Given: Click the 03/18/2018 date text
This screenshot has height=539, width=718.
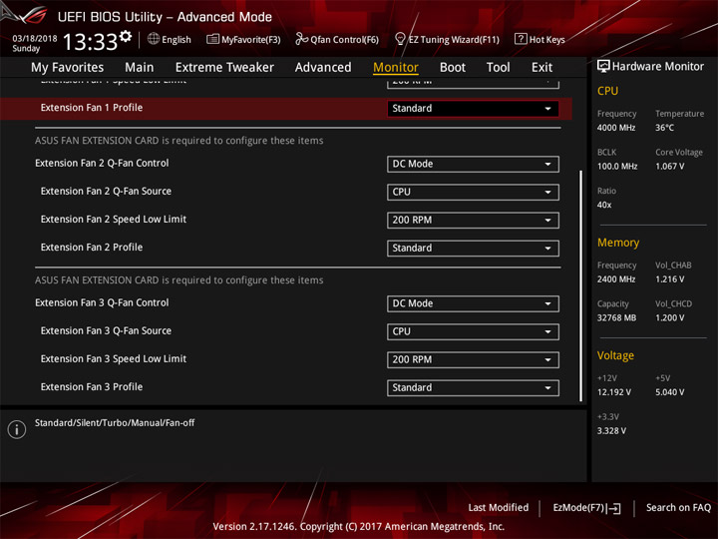Looking at the screenshot, I should point(35,39).
